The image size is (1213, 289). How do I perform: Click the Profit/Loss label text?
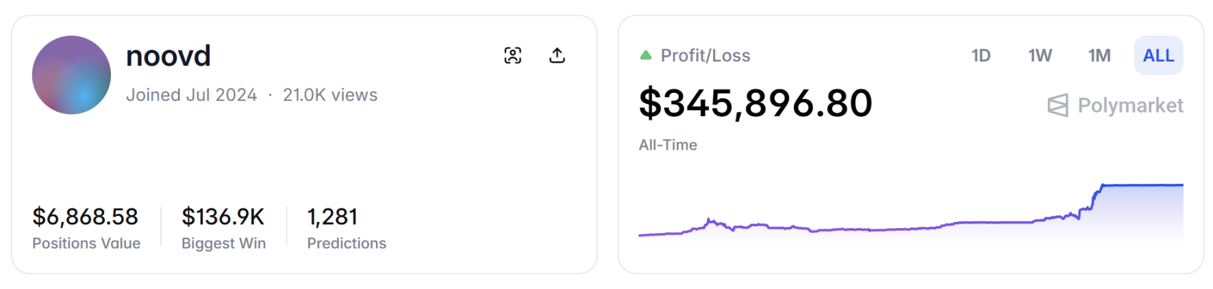[x=705, y=55]
